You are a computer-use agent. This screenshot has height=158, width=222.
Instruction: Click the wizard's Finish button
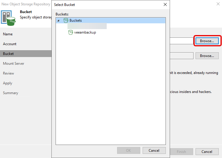pyautogui.click(x=181, y=151)
